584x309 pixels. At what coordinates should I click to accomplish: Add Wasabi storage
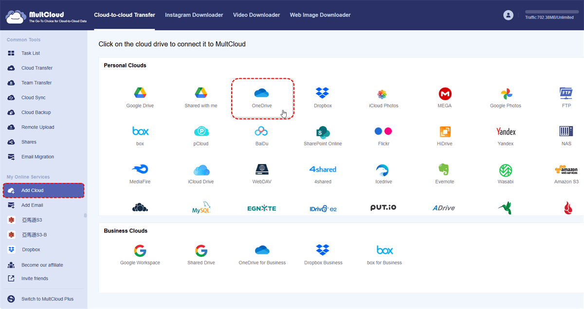[x=506, y=173]
